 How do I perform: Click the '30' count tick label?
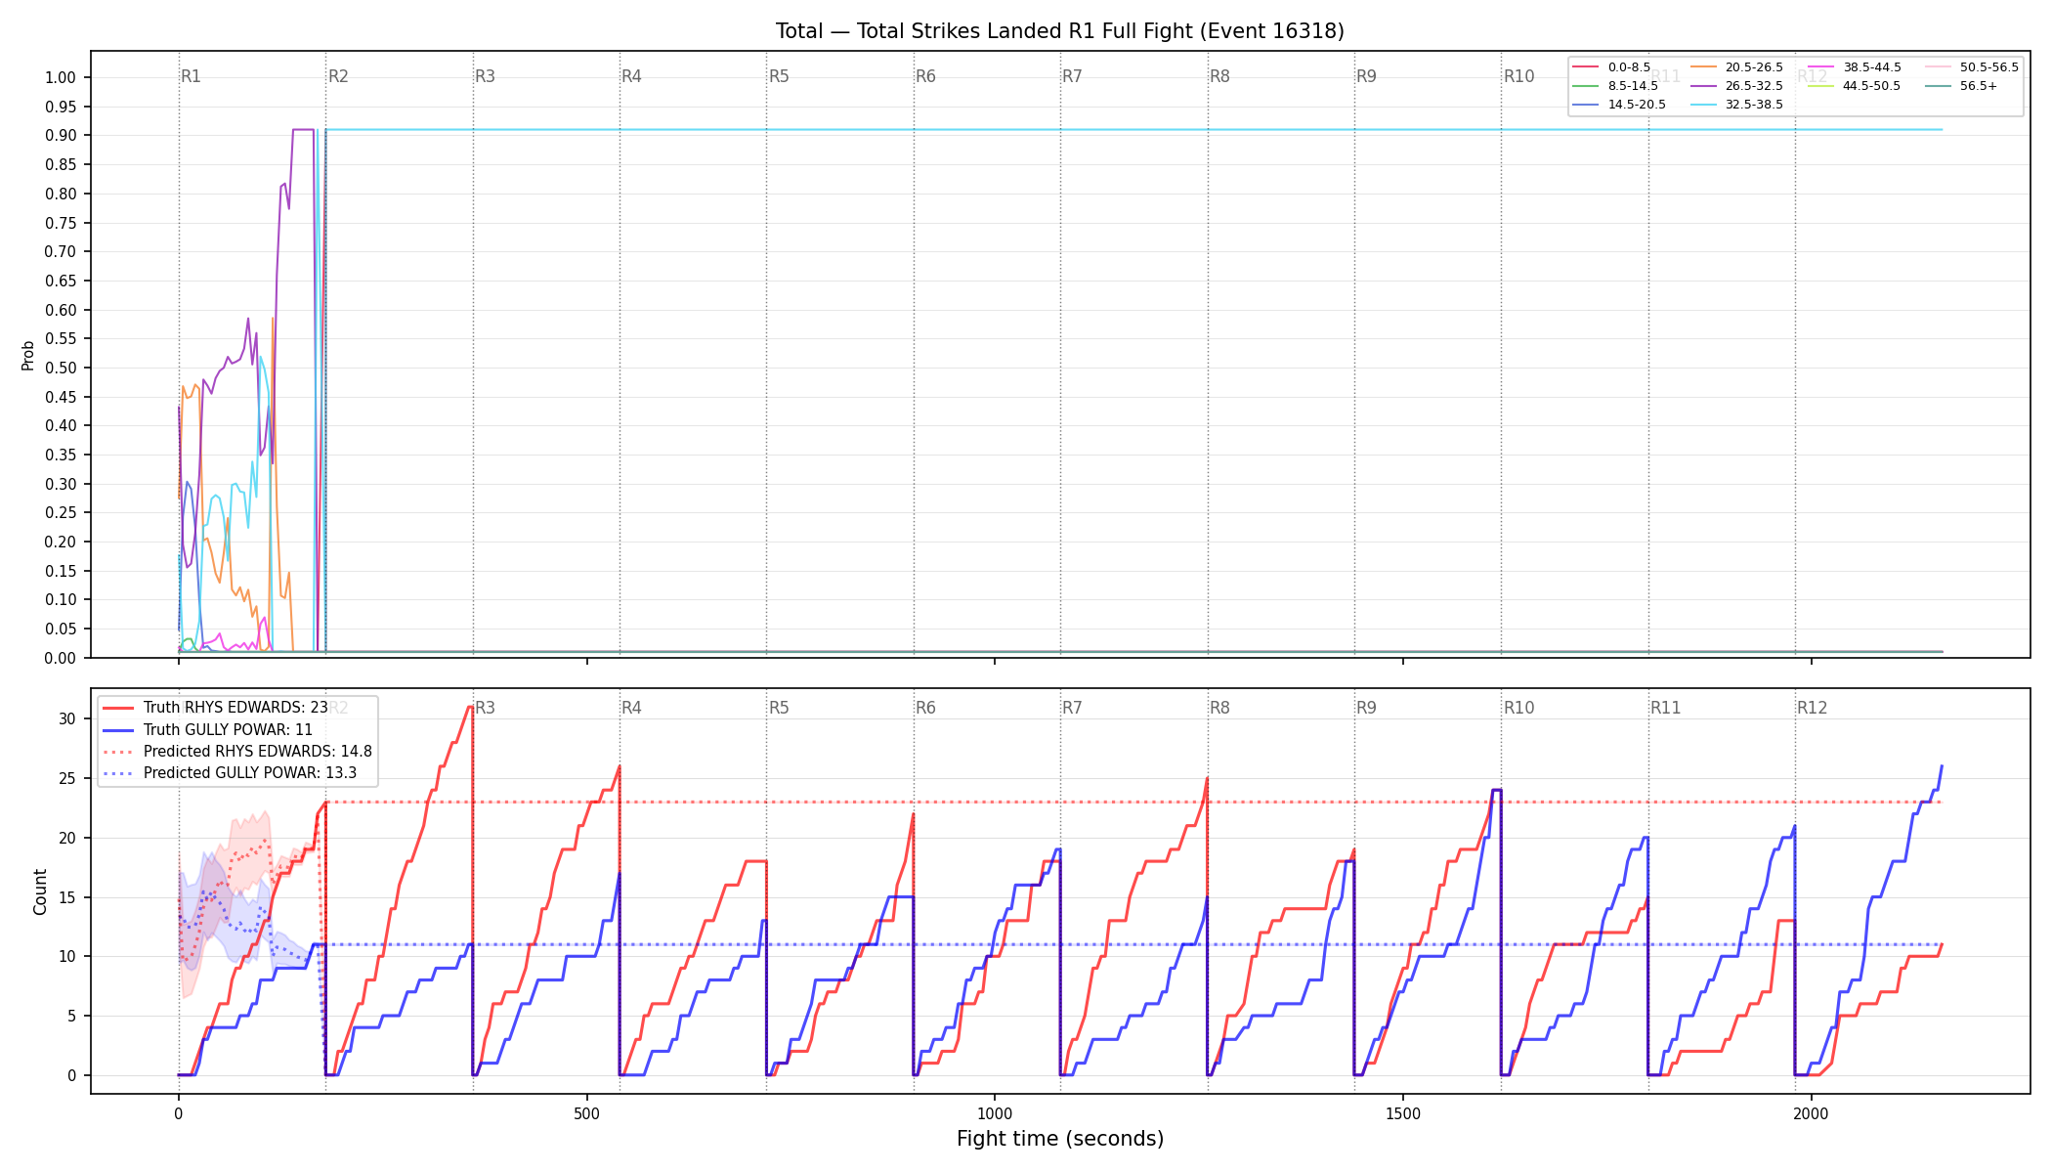point(67,719)
